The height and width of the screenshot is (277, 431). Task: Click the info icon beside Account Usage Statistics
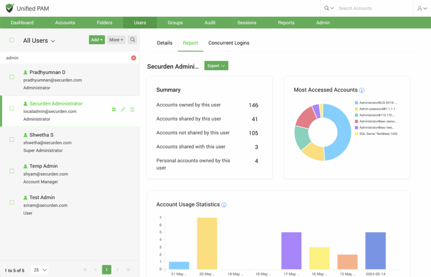pyautogui.click(x=224, y=205)
